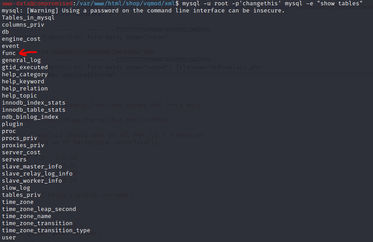Screen dimensions: 373x242
Task: Click the [Warning] message line
Action: (x=143, y=11)
